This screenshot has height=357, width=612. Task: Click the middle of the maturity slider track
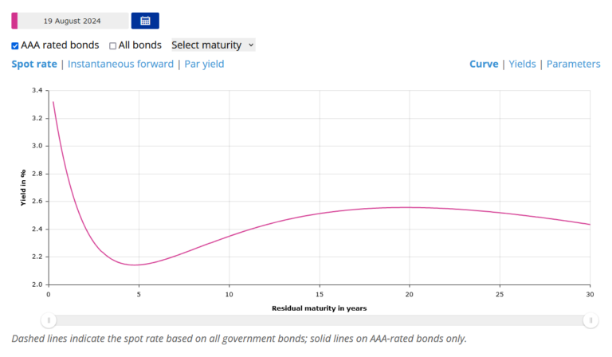[319, 320]
